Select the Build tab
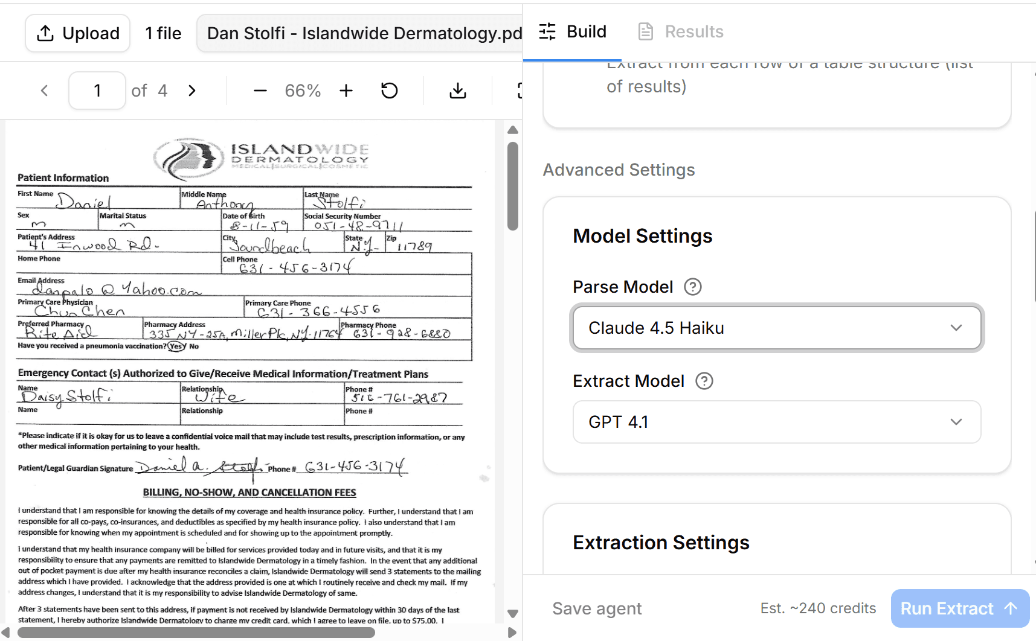The image size is (1036, 641). [x=571, y=31]
